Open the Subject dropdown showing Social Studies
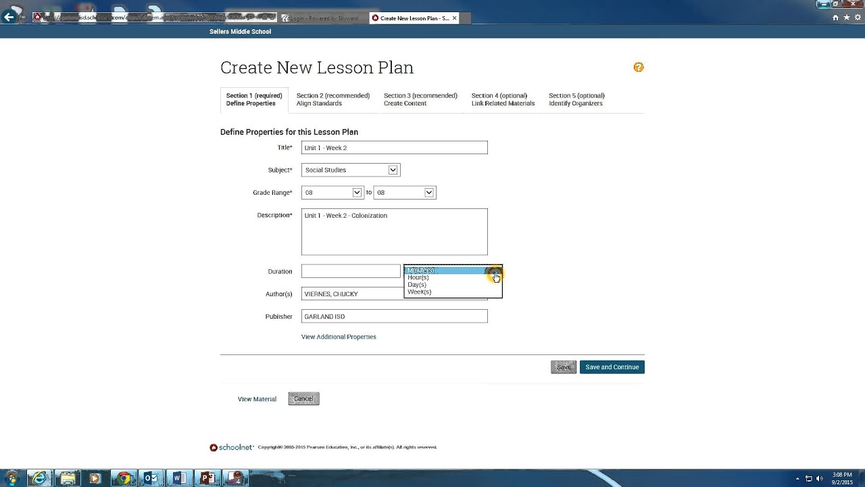Viewport: 865px width, 487px height. pos(351,170)
